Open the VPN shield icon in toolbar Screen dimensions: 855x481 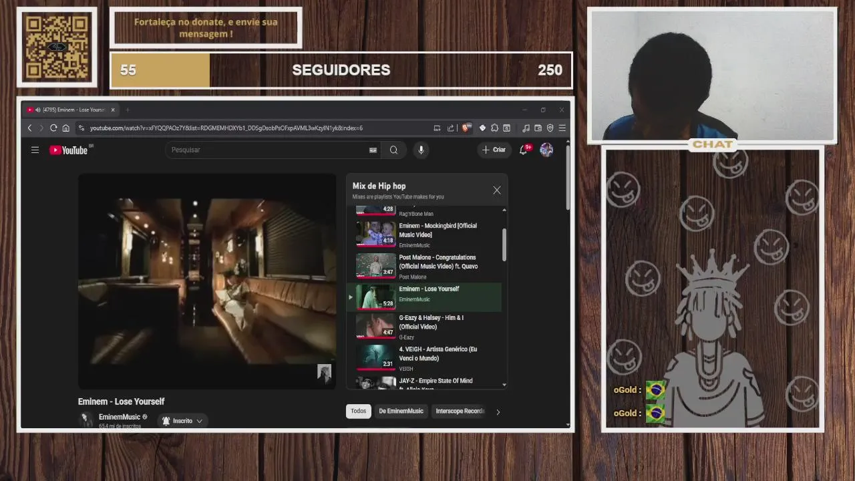click(x=550, y=128)
